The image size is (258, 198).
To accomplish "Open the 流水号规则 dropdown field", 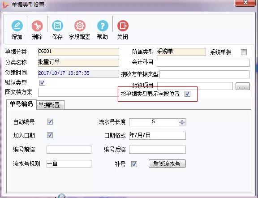I will (69, 164).
